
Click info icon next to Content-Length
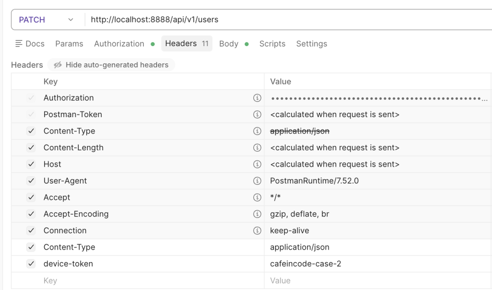pyautogui.click(x=257, y=148)
